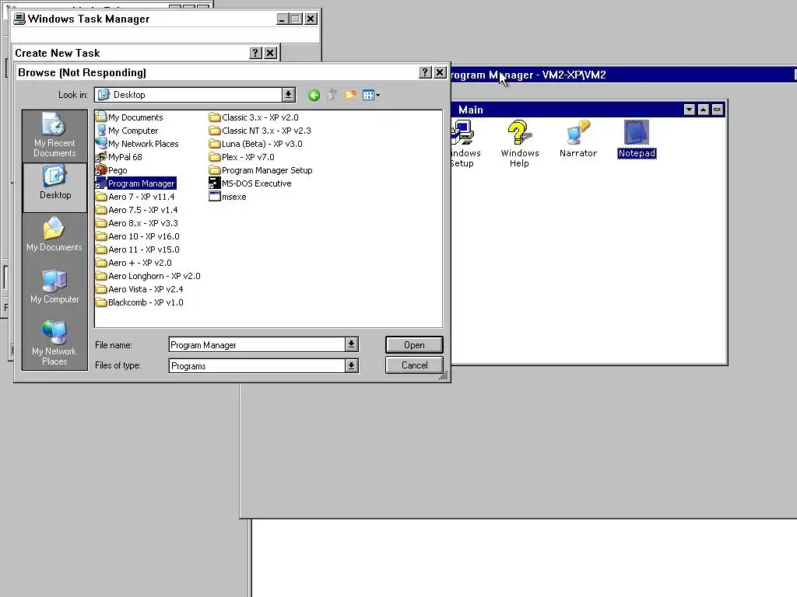Expand the Files of type dropdown arrow

click(351, 365)
